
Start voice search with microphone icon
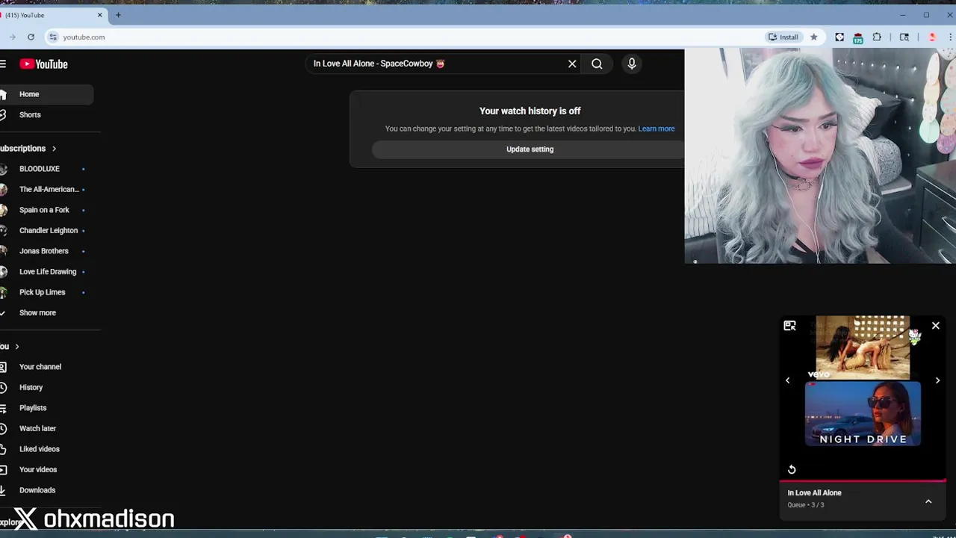click(x=632, y=64)
